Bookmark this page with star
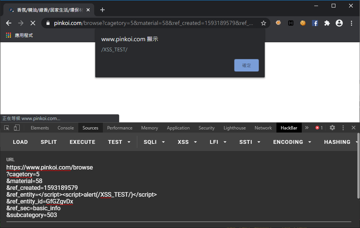The image size is (360, 228). (x=264, y=23)
